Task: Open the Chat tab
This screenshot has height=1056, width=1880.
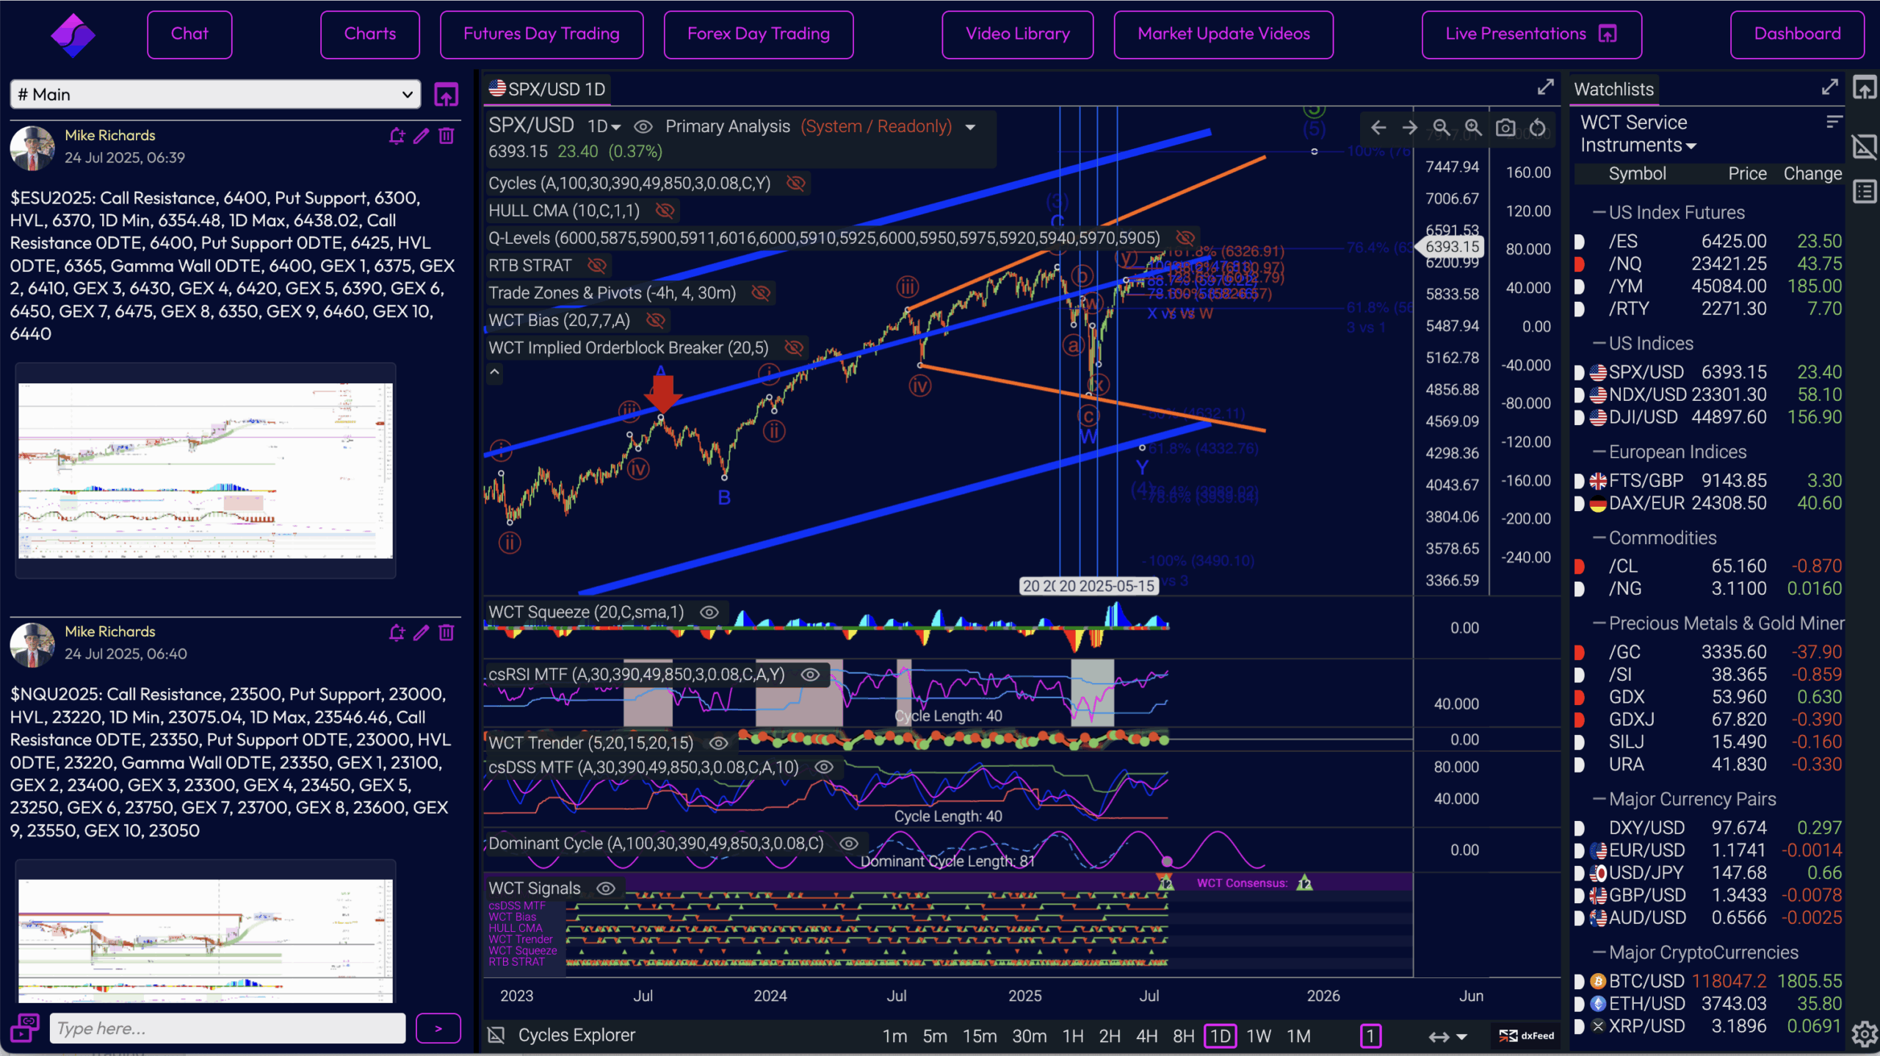Action: click(189, 35)
